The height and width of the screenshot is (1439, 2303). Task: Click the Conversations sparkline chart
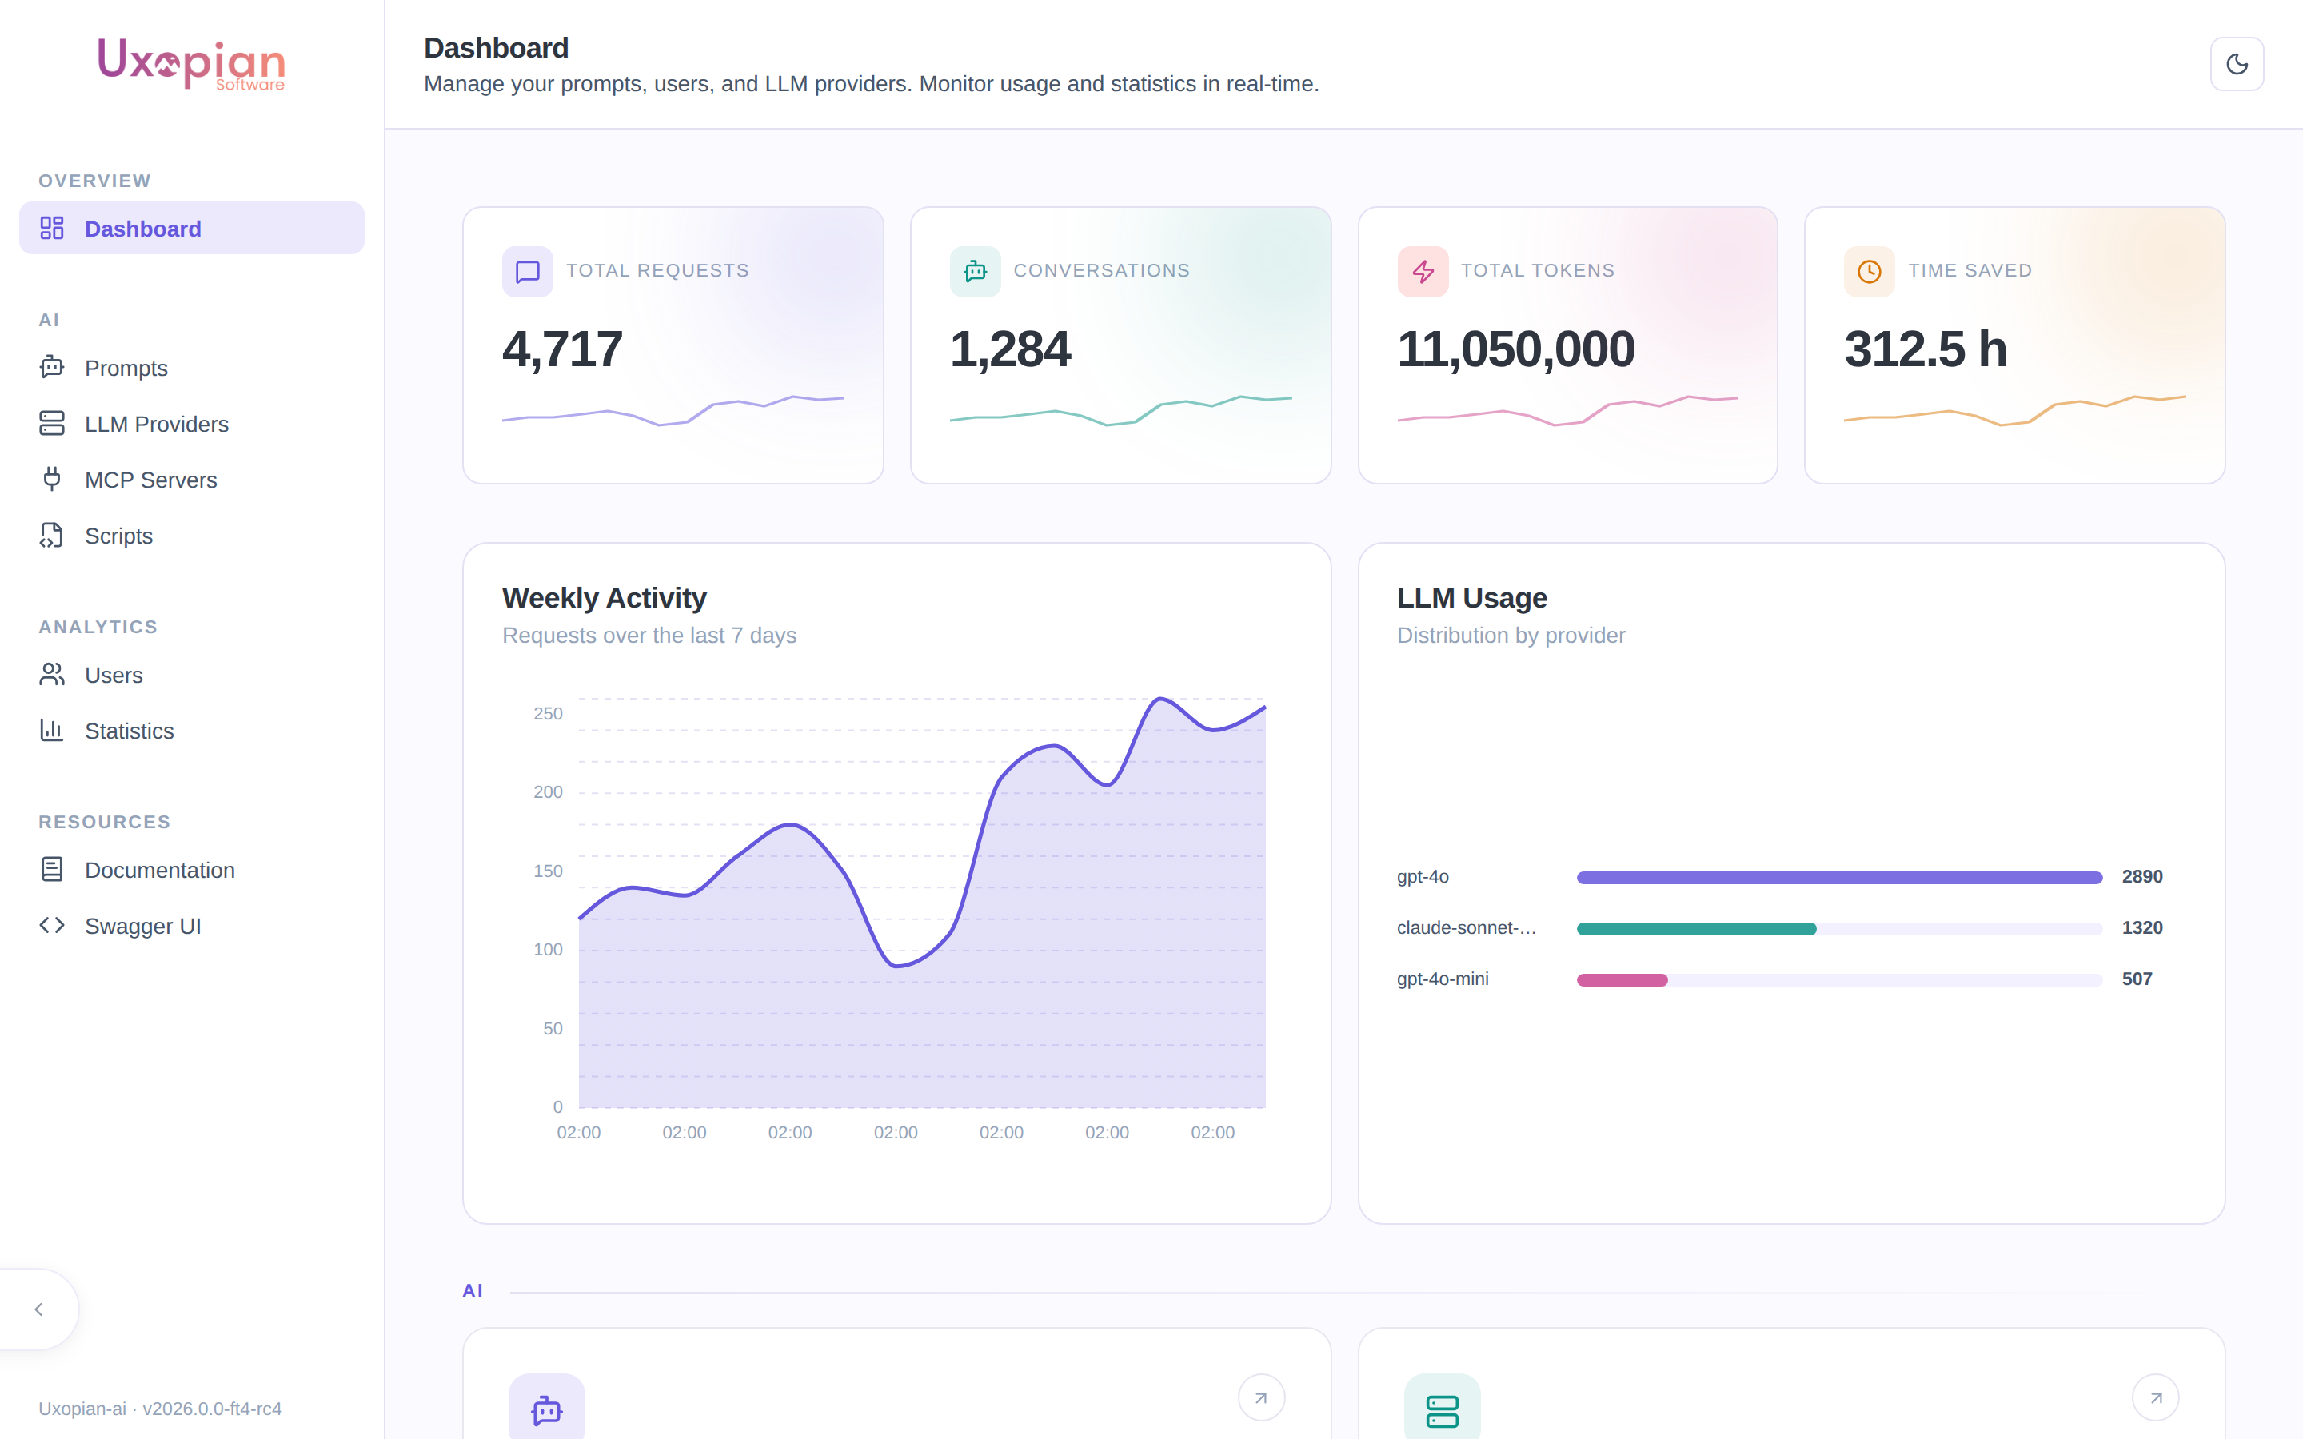pyautogui.click(x=1120, y=410)
